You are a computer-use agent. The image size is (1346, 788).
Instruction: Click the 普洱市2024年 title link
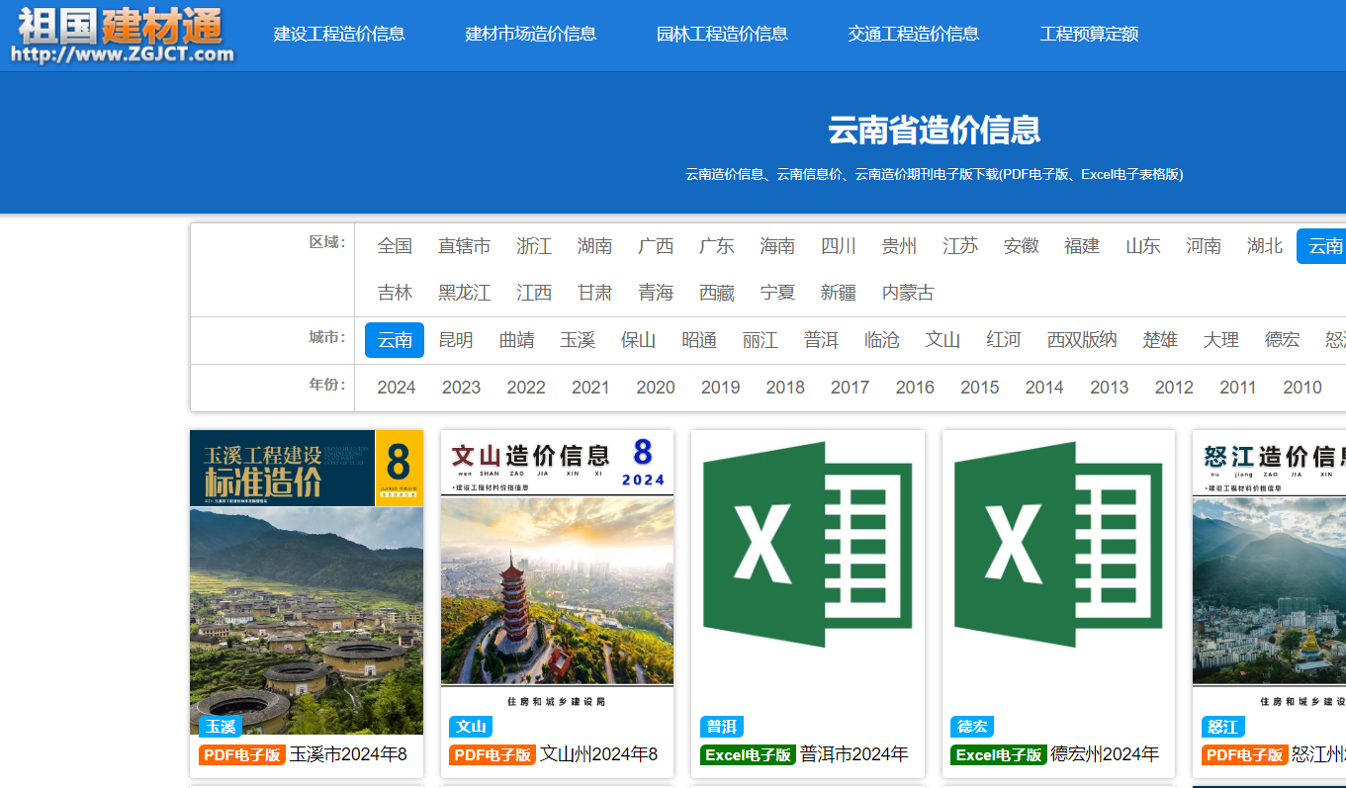854,755
